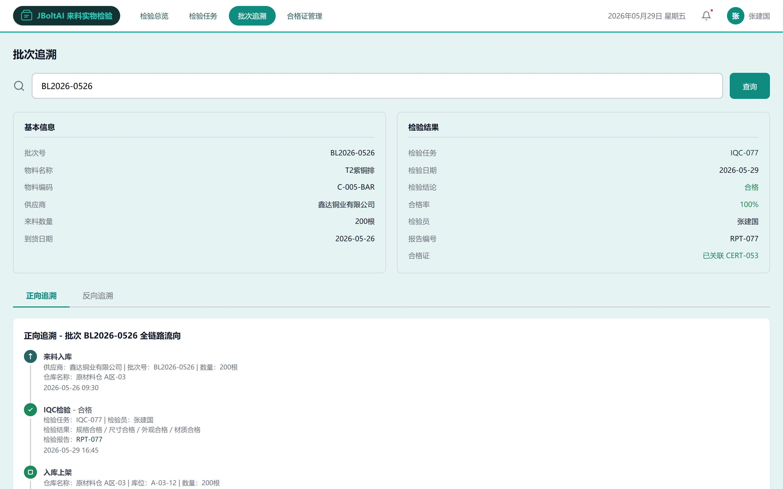
Task: Click the IQC检验 - 合格 timeline heading
Action: 68,410
